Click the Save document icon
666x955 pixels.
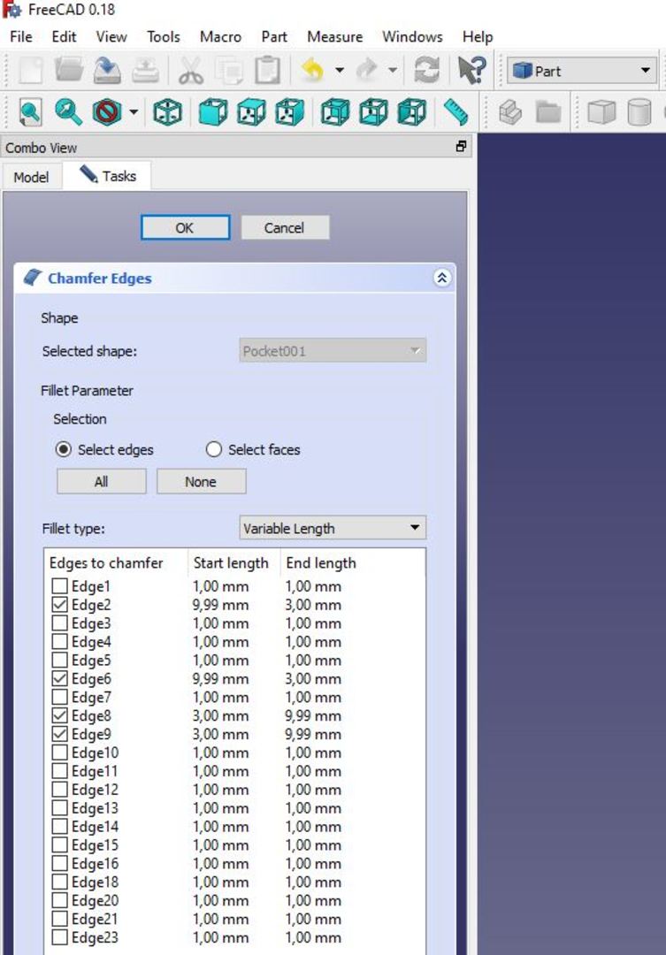tap(107, 71)
